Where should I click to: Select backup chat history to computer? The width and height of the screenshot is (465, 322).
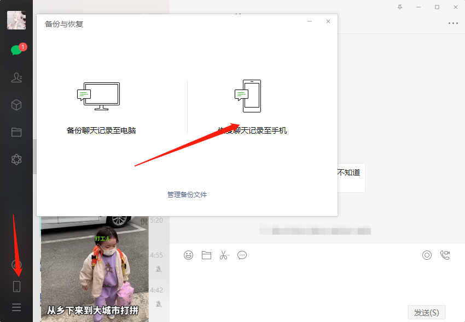tap(101, 108)
